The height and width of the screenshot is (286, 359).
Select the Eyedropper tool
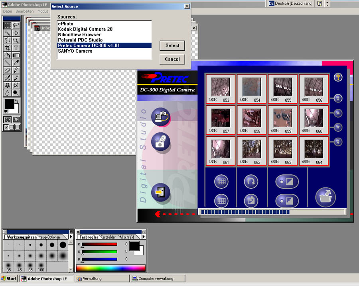16,63
